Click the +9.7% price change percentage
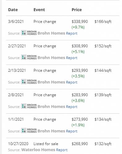122x154 pixels. [78, 27]
